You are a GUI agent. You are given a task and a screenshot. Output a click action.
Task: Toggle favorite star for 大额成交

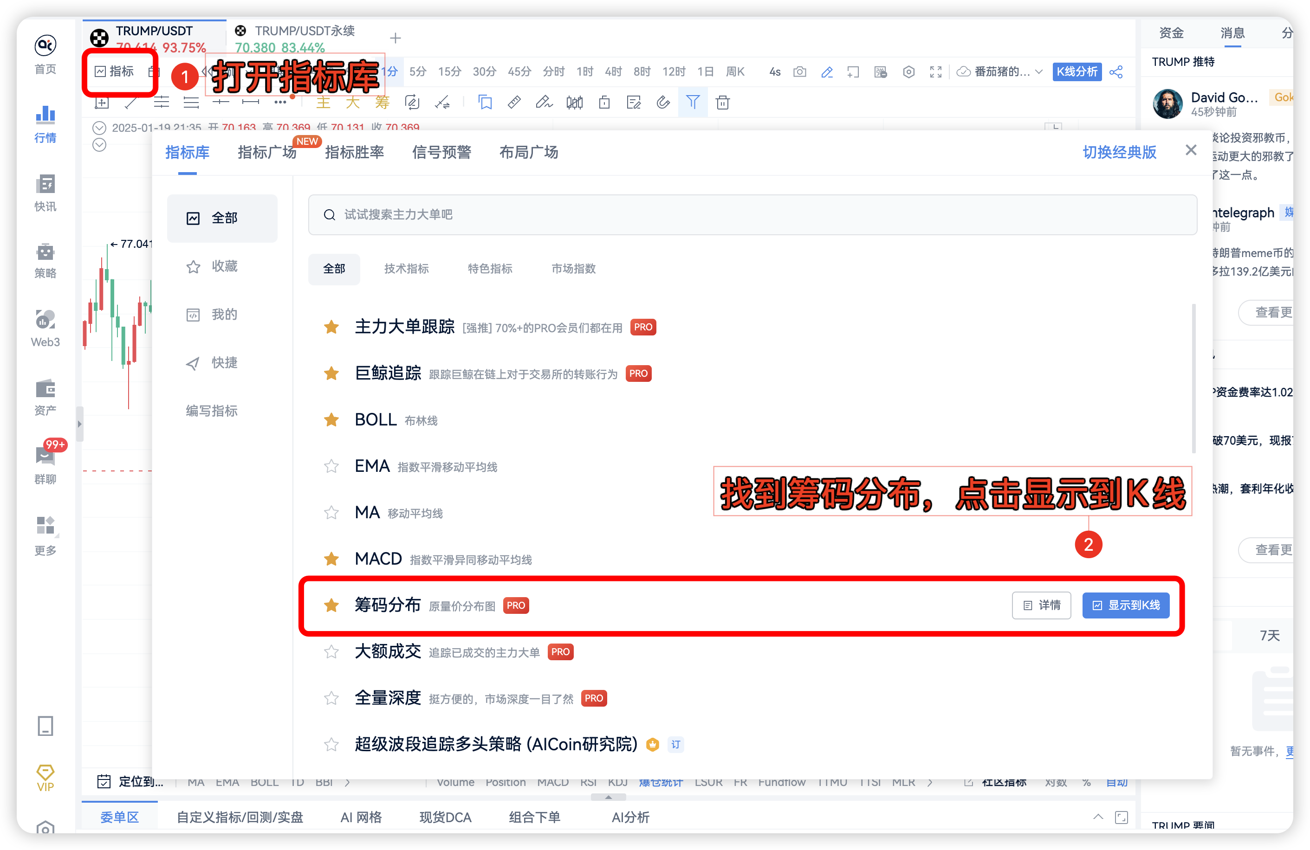click(331, 652)
